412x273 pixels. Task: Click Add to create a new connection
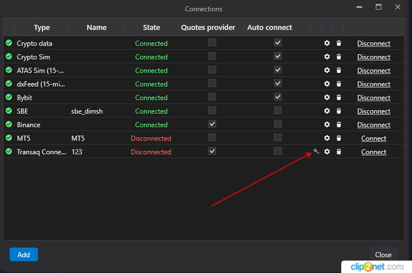point(24,254)
